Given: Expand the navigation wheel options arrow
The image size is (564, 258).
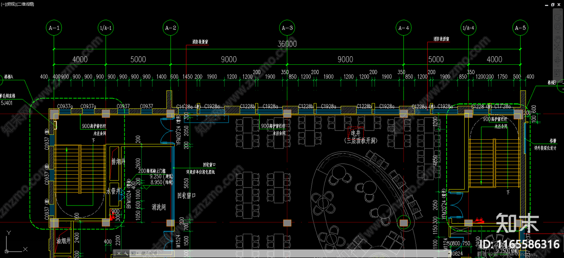Looking at the screenshot, I should (557, 32).
